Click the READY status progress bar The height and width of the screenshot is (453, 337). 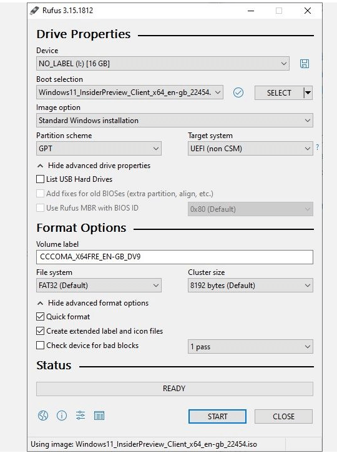(x=175, y=389)
